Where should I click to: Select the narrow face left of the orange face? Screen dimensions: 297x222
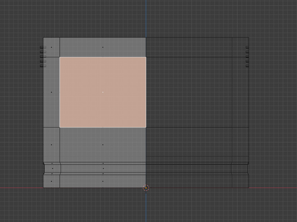51,92
